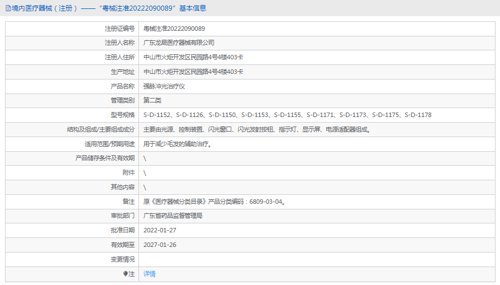The image size is (500, 285).
Task: Click the 产品储存条件及有效期 label
Action: coord(105,158)
